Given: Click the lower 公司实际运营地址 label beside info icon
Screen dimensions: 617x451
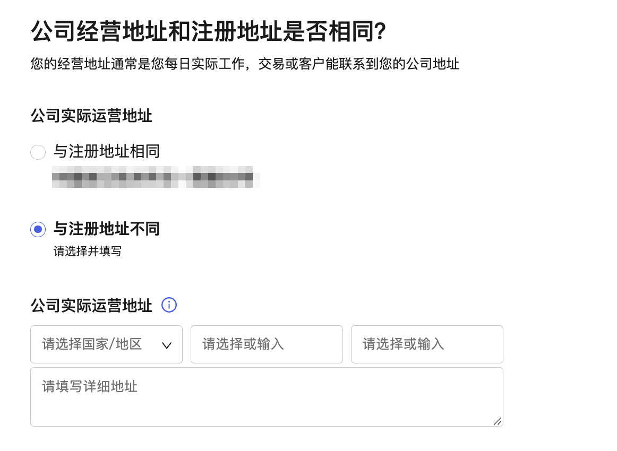Looking at the screenshot, I should pos(91,306).
